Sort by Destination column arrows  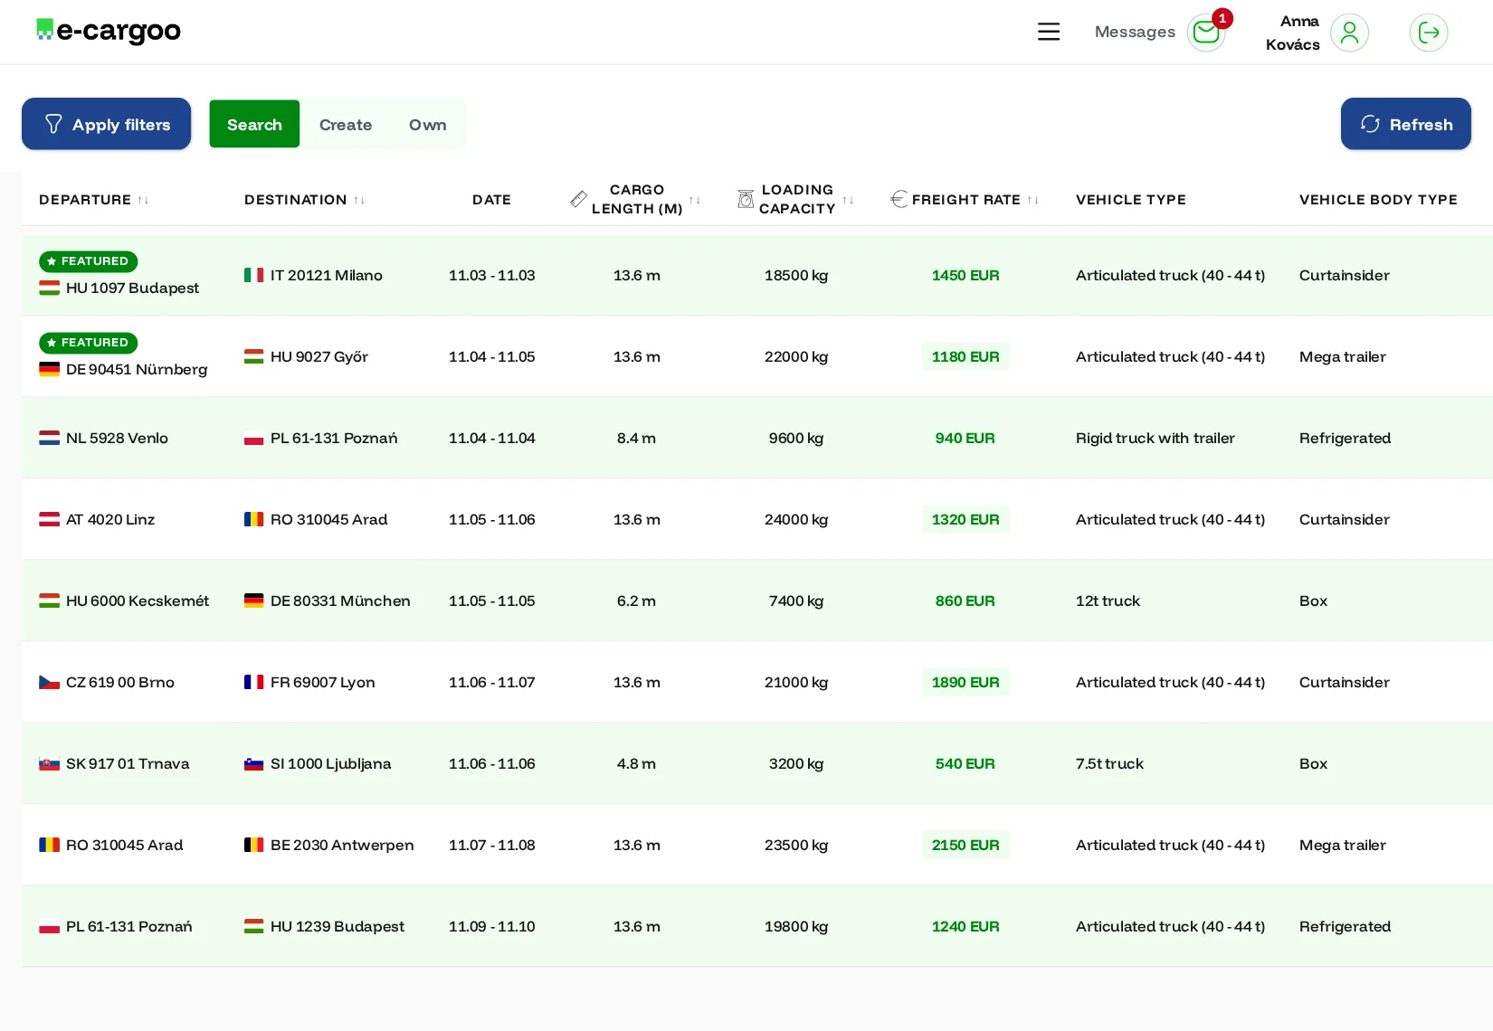click(x=359, y=200)
